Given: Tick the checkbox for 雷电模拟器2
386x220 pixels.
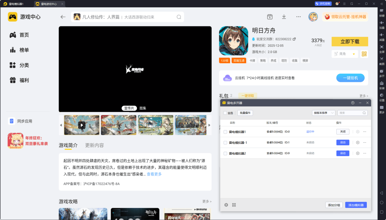Looking at the screenshot, I should (x=225, y=153).
